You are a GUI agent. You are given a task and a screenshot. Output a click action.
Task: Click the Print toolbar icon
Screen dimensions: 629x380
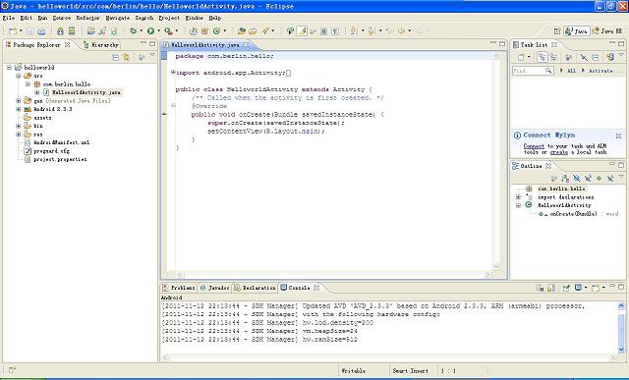[41, 30]
